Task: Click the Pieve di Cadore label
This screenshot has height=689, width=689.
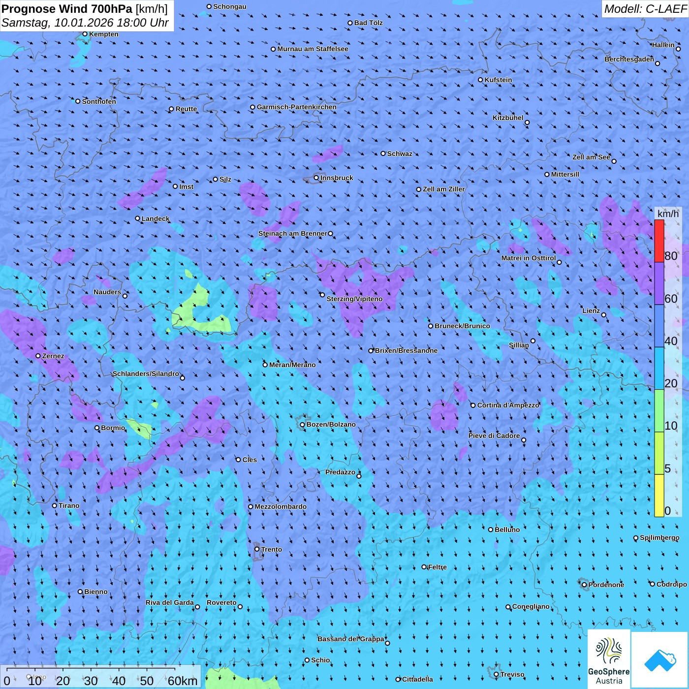Action: 494,436
